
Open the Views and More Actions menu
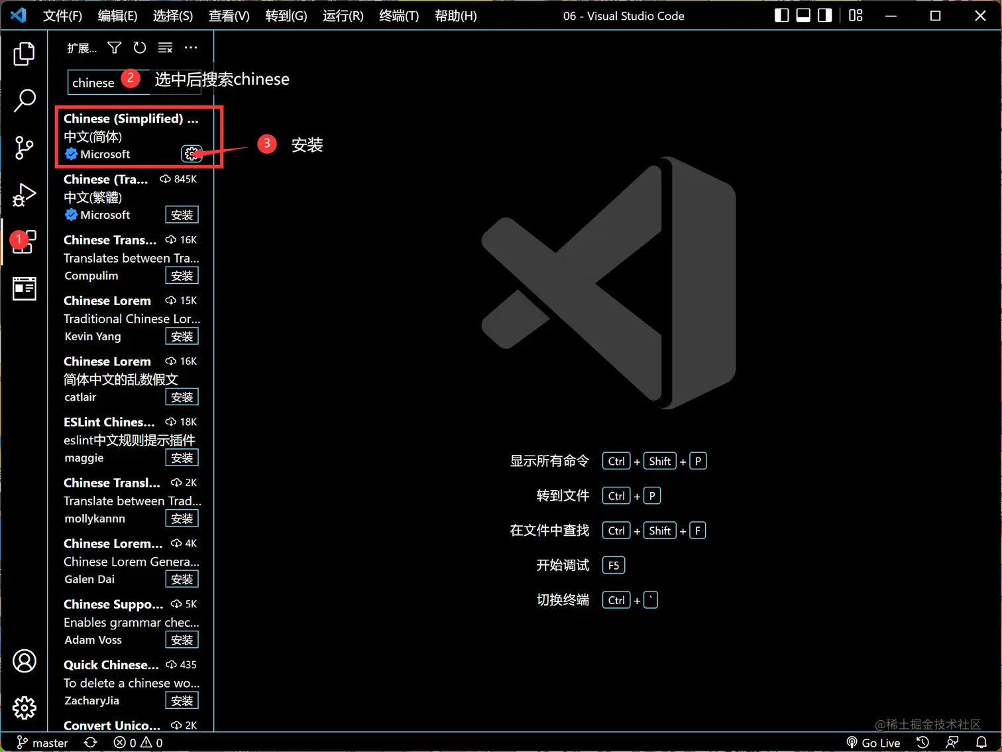click(x=191, y=47)
